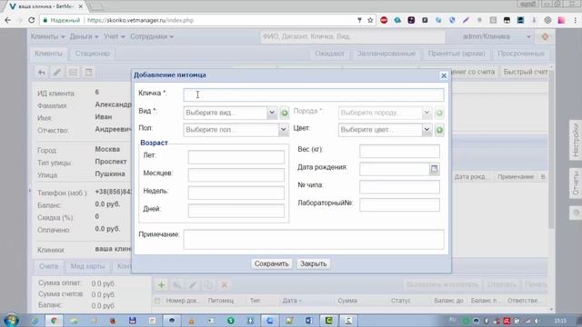Click the Закрыть button
Image resolution: width=582 pixels, height=327 pixels.
(x=313, y=263)
